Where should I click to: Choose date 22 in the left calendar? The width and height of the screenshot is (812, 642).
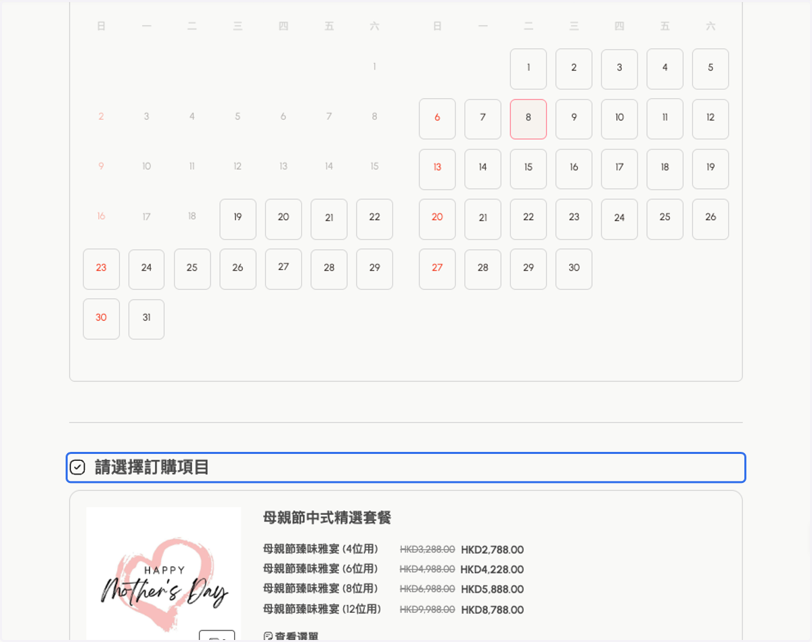pyautogui.click(x=374, y=219)
